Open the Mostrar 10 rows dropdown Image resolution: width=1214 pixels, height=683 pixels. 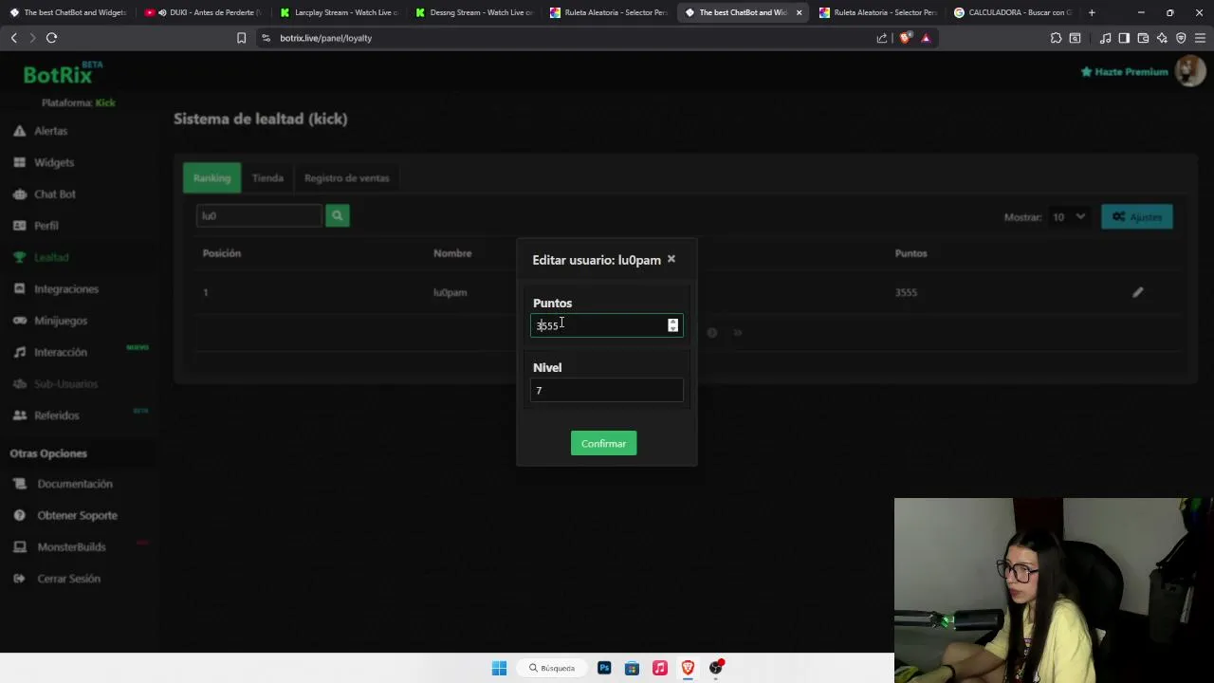click(x=1069, y=217)
